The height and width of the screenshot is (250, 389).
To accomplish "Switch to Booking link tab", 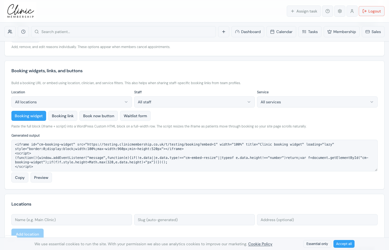I will click(x=63, y=116).
